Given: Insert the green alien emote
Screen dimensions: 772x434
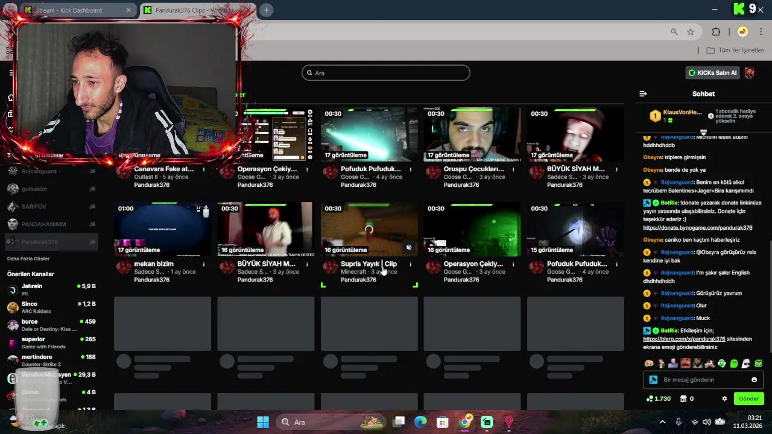Looking at the screenshot, I should (734, 363).
